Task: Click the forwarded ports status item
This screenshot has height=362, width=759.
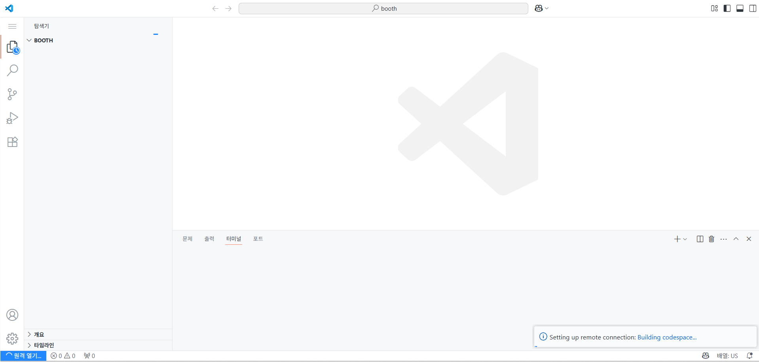Action: click(89, 356)
